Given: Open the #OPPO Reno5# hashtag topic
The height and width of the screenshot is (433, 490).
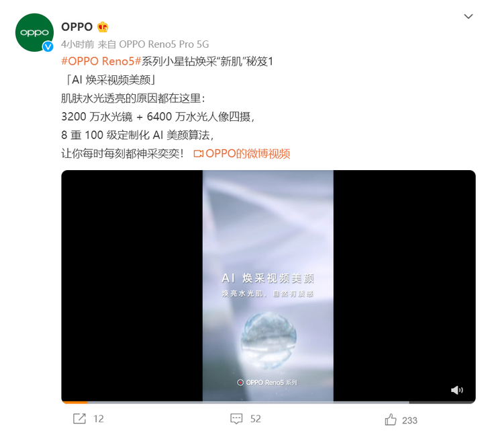Looking at the screenshot, I should tap(101, 61).
